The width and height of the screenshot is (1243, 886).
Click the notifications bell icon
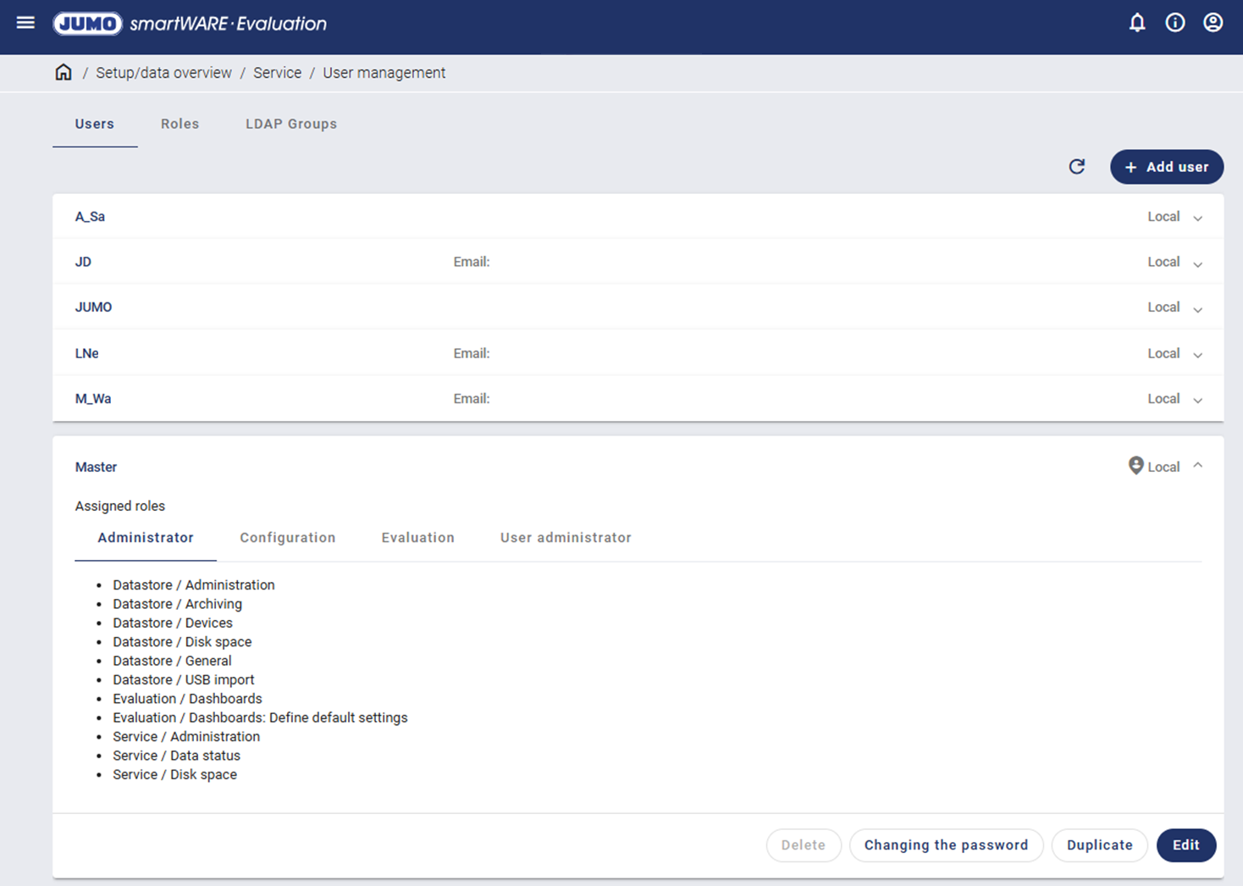1137,23
